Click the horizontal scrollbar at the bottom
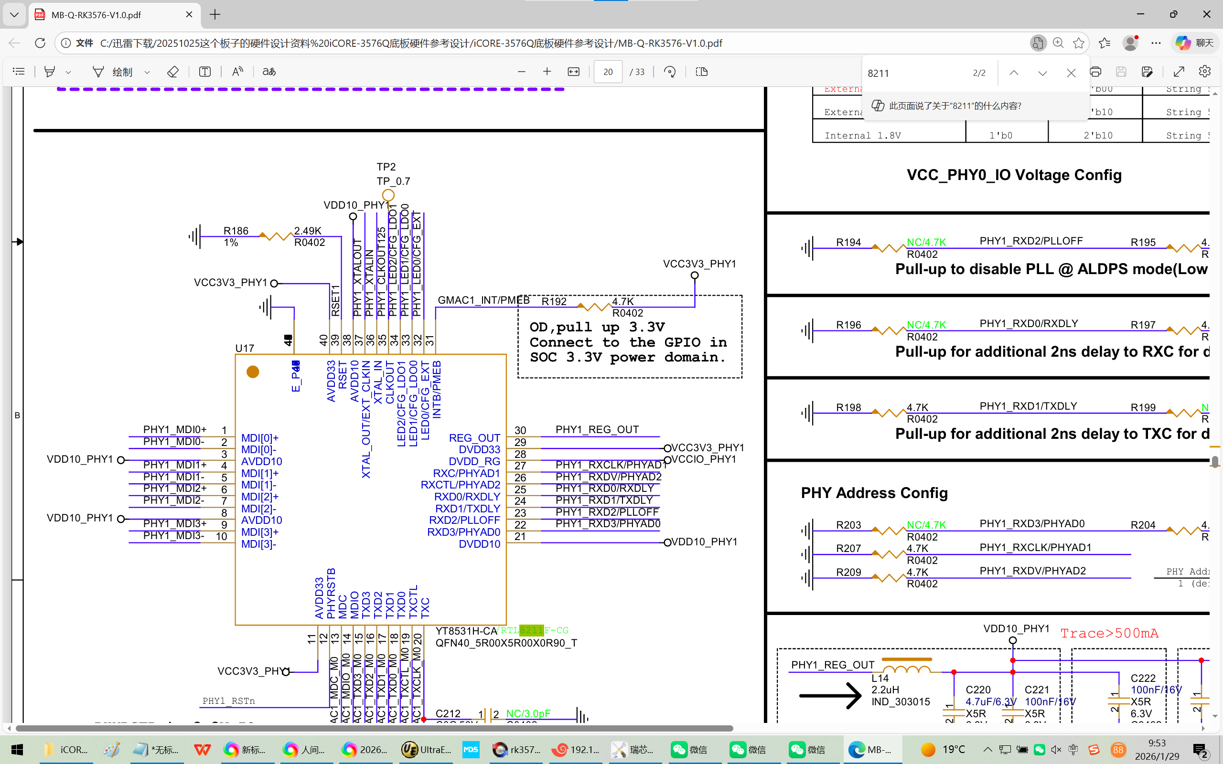The width and height of the screenshot is (1223, 764). click(374, 728)
